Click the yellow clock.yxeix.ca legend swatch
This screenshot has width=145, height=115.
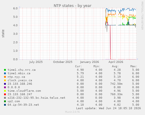coord(5,80)
